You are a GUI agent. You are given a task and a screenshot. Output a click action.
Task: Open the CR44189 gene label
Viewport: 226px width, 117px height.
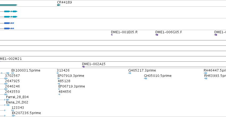pos(65,2)
